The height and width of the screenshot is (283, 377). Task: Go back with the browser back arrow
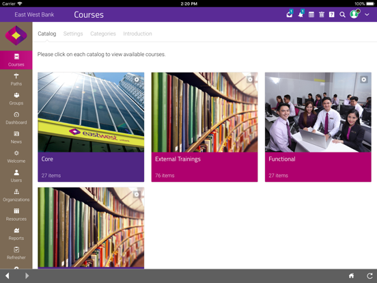8,275
